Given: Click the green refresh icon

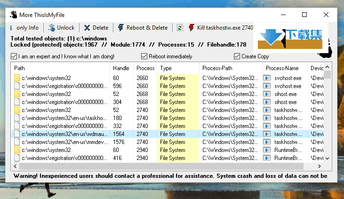Looking at the screenshot, I should point(180,28).
